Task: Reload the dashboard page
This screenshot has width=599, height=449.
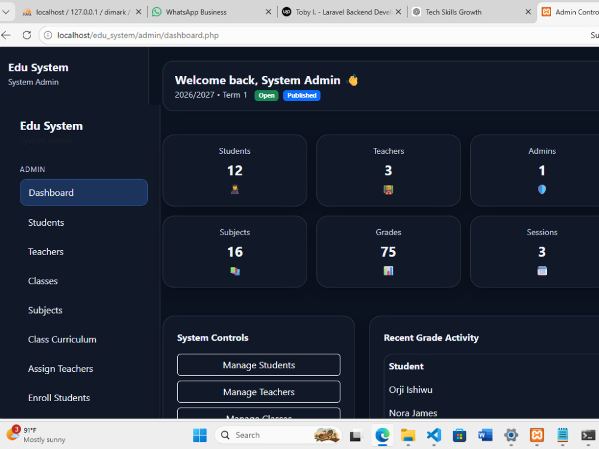Action: (x=27, y=35)
